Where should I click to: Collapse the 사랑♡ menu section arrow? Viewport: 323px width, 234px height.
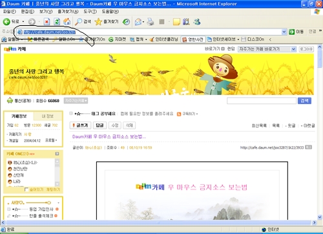click(x=58, y=203)
